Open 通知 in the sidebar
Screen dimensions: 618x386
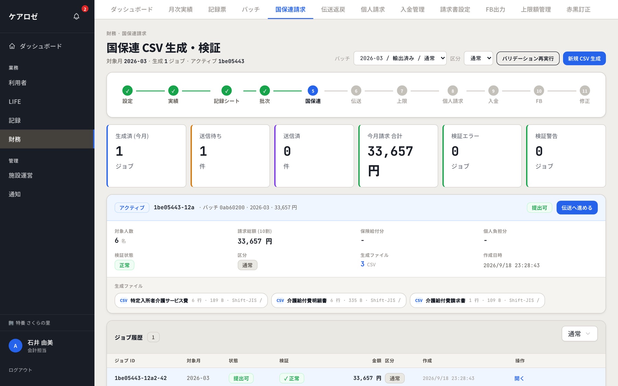point(47,194)
